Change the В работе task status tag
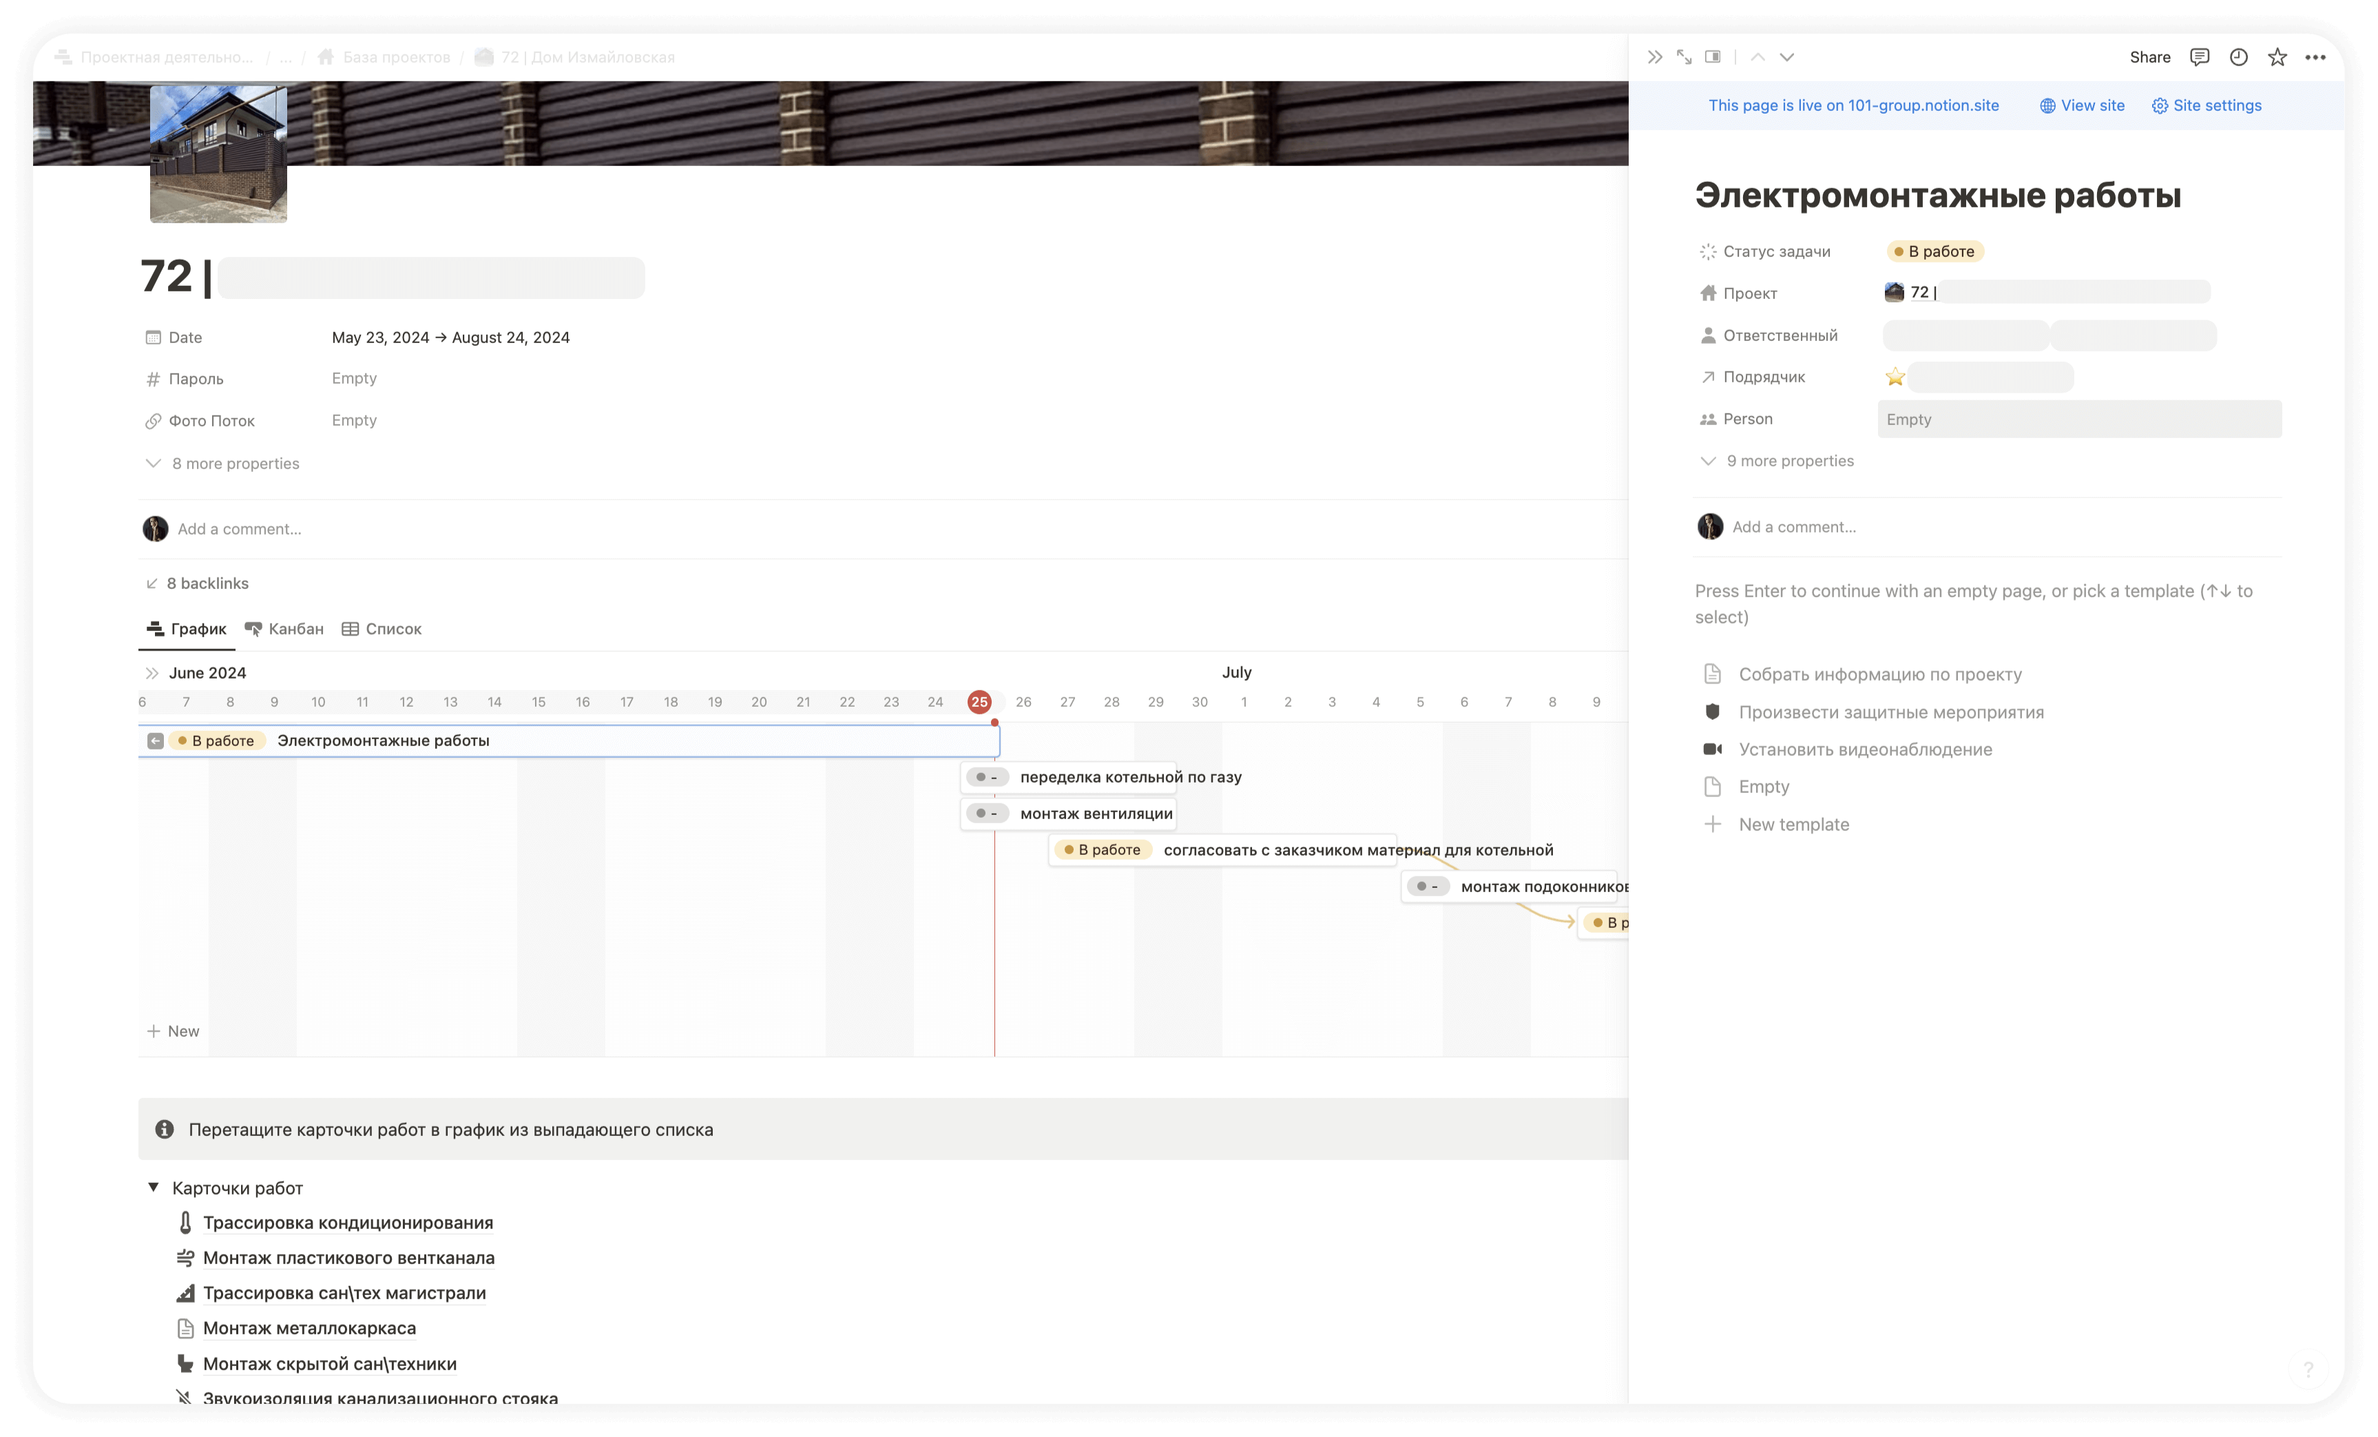Image resolution: width=2378 pixels, height=1437 pixels. point(1935,251)
